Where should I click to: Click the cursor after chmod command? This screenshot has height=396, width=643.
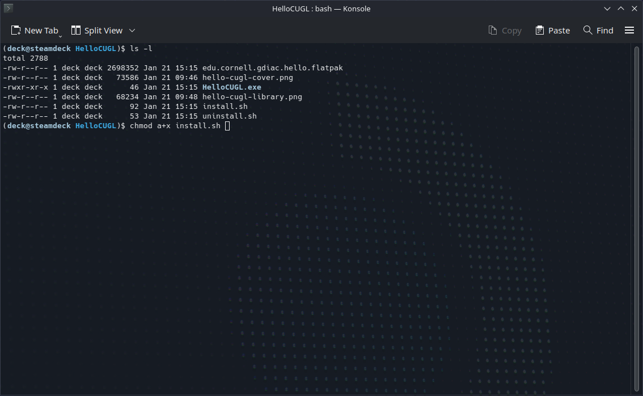pos(227,126)
